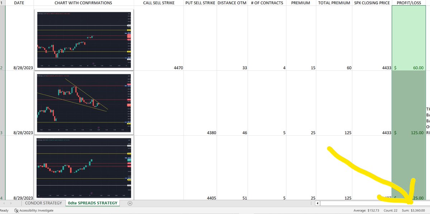Select distance OTM cell 51
430x214 pixels.
tap(232, 168)
